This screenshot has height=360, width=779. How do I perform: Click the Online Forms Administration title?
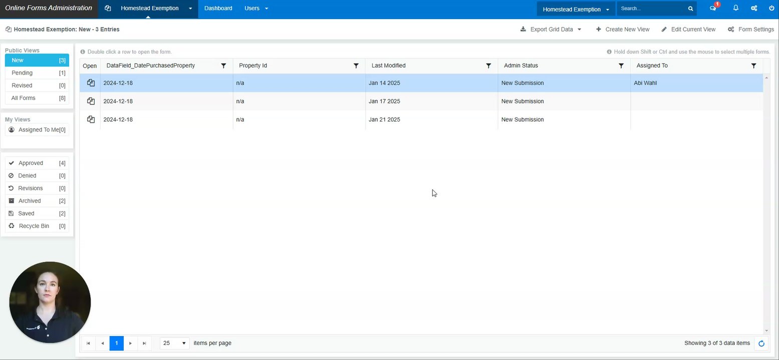(x=49, y=8)
